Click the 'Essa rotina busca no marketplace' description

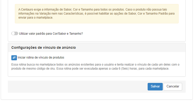[95, 67]
